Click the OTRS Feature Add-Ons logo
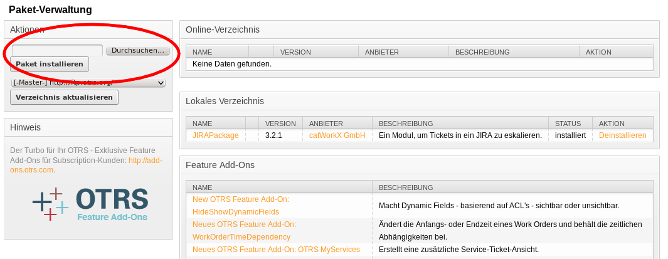Image resolution: width=668 pixels, height=259 pixels. coord(90,204)
